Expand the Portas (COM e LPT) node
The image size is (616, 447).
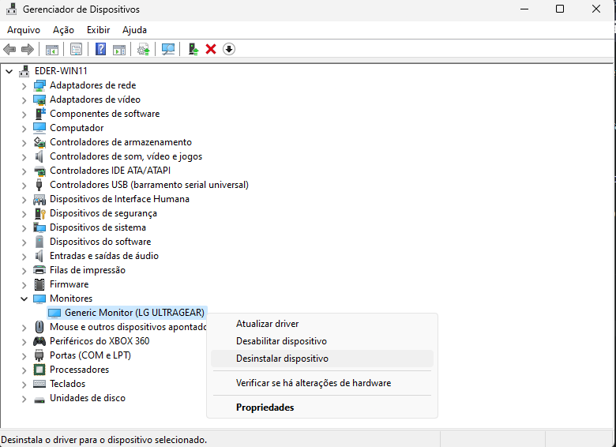pyautogui.click(x=24, y=356)
